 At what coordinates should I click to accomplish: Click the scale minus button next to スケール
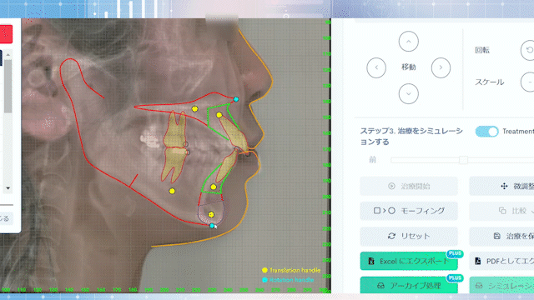click(x=528, y=82)
